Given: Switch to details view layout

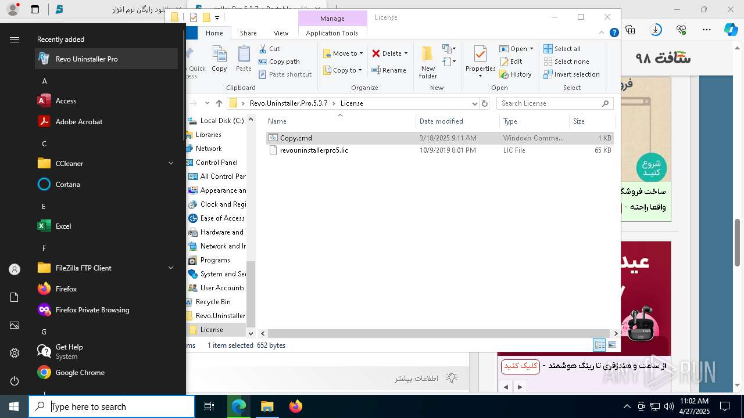Looking at the screenshot, I should [x=599, y=345].
